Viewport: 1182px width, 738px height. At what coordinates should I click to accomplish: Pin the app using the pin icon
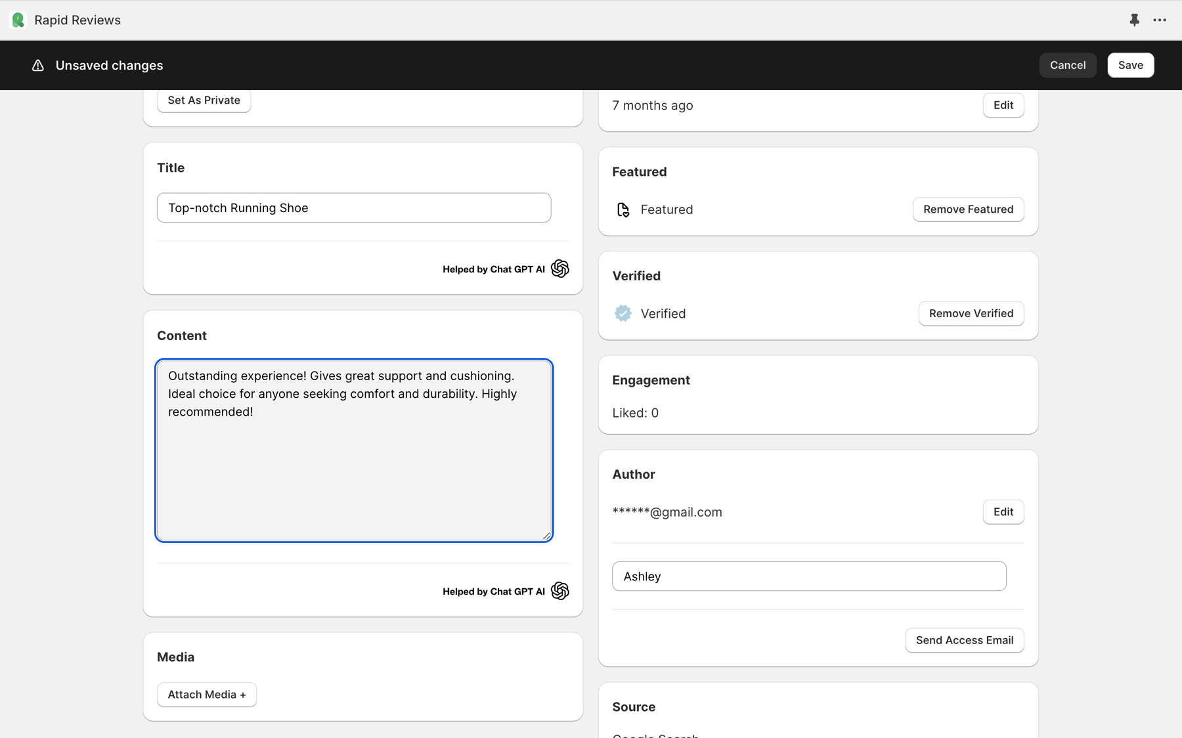tap(1134, 20)
